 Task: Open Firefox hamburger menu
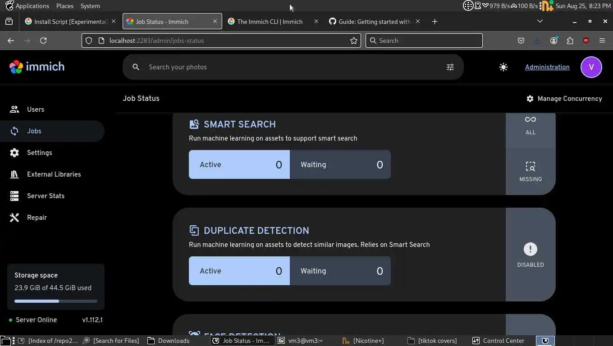pos(602,41)
